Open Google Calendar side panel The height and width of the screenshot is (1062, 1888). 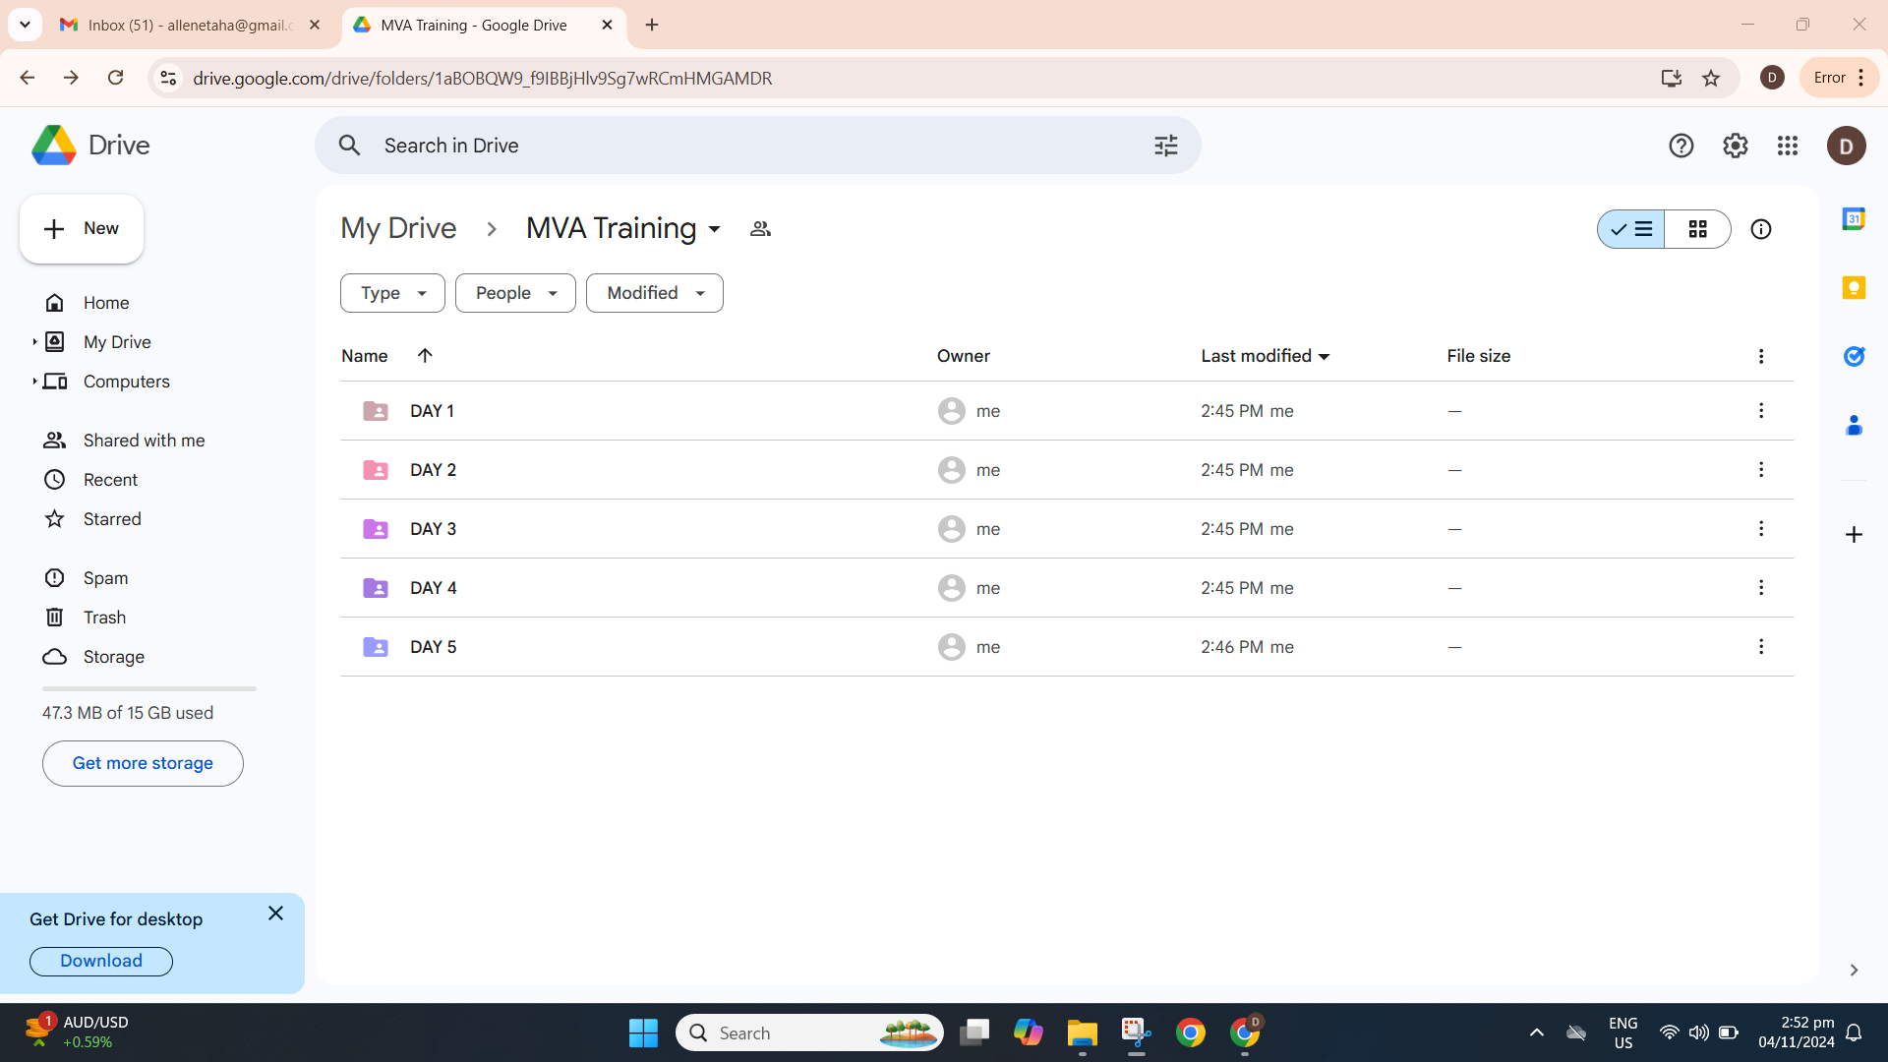tap(1854, 218)
